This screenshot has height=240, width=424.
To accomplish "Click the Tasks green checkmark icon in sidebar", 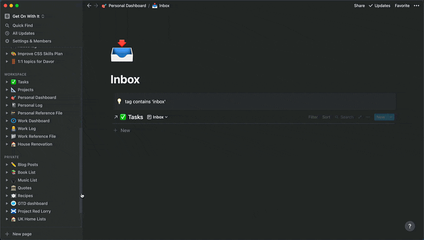I will 13,82.
